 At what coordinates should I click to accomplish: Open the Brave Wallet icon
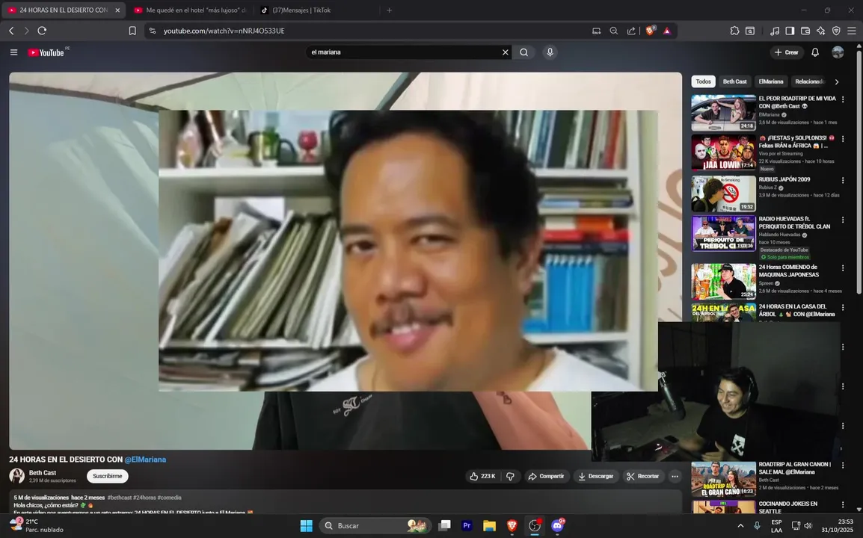point(805,31)
